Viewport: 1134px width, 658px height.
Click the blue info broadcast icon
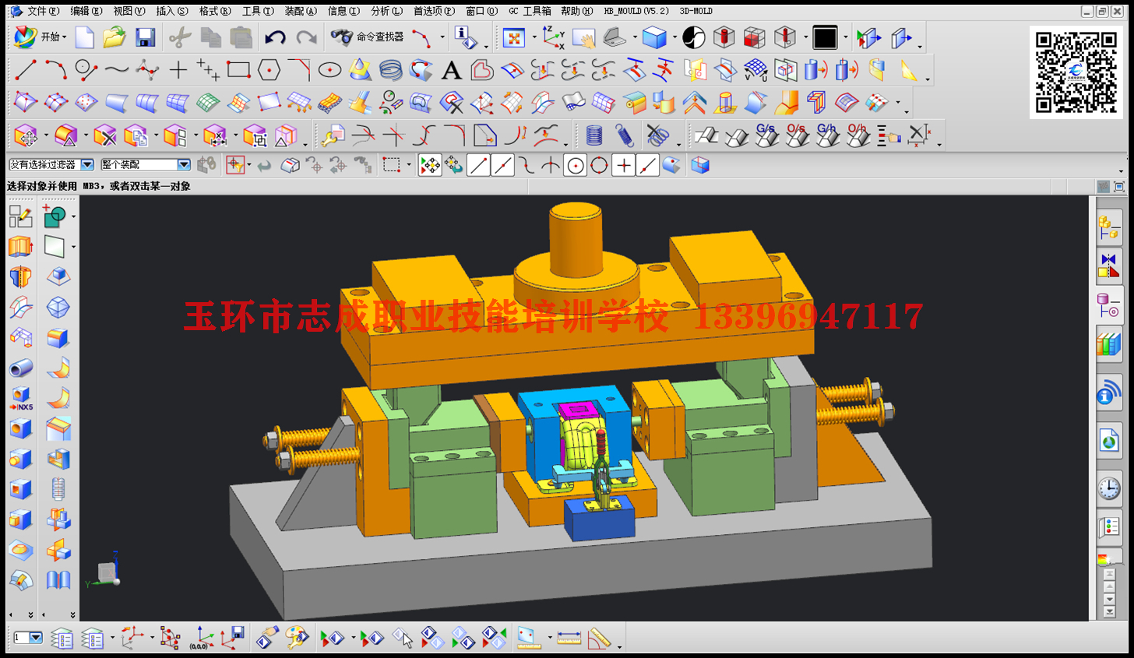tap(1109, 392)
